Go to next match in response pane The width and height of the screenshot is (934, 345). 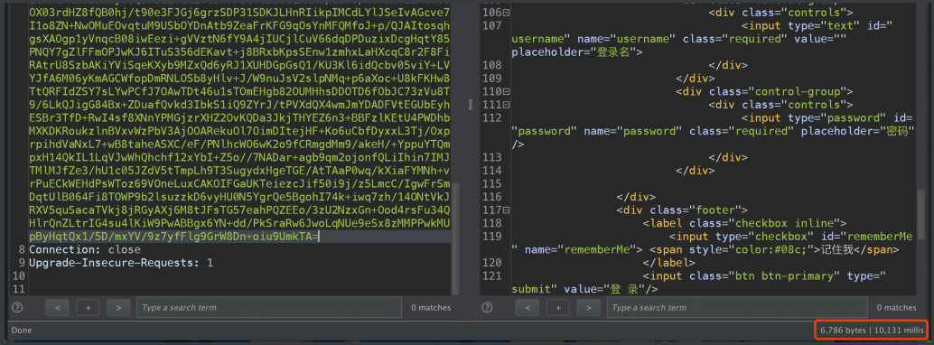point(589,307)
